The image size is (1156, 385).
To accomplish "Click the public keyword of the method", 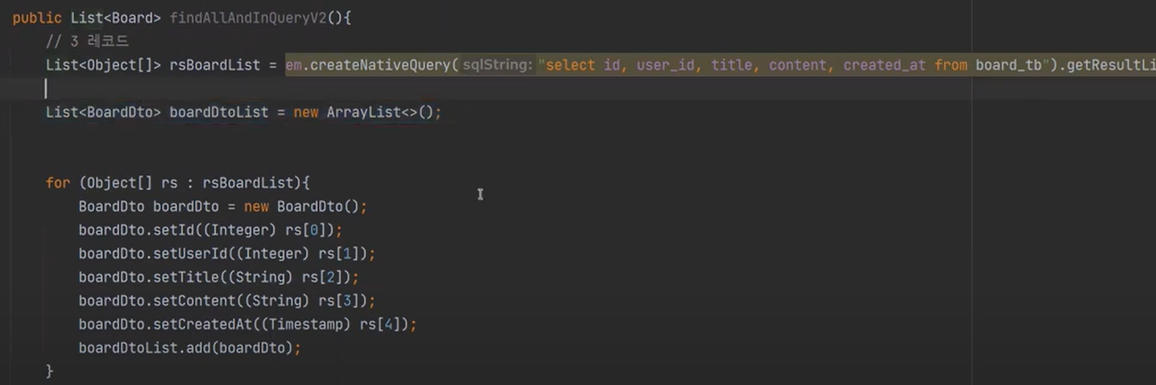I will click(37, 18).
